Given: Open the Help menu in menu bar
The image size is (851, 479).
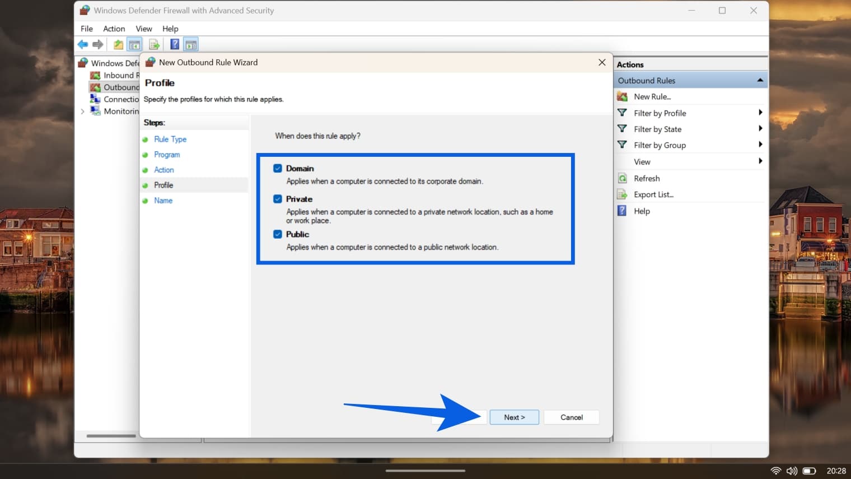Looking at the screenshot, I should [170, 29].
